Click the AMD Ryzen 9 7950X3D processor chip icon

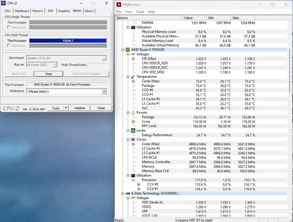click(x=128, y=50)
